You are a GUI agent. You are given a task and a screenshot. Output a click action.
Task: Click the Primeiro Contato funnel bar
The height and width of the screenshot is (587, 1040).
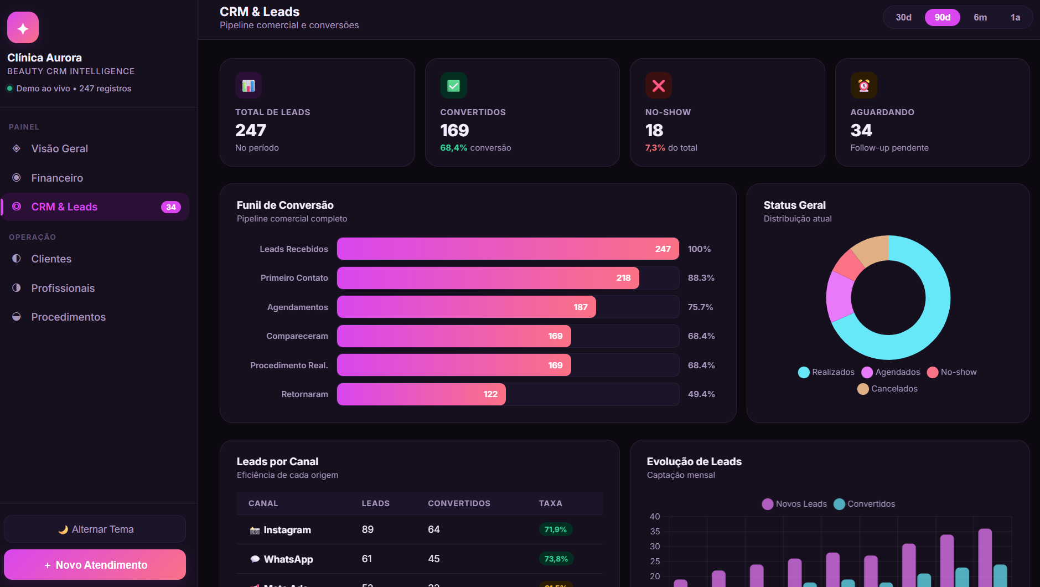(x=488, y=278)
